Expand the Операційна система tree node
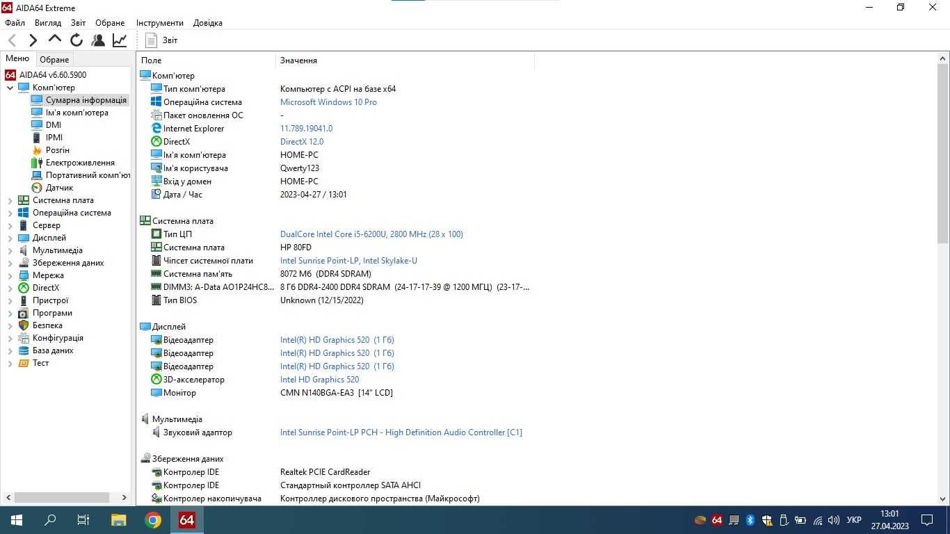Image resolution: width=950 pixels, height=534 pixels. coord(10,213)
